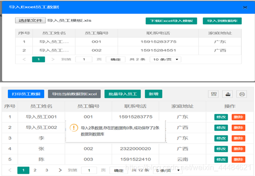Image resolution: width=255 pixels, height=176 pixels.
Task: Click 员工编号 002 in import dialog table
Action: tap(96, 50)
